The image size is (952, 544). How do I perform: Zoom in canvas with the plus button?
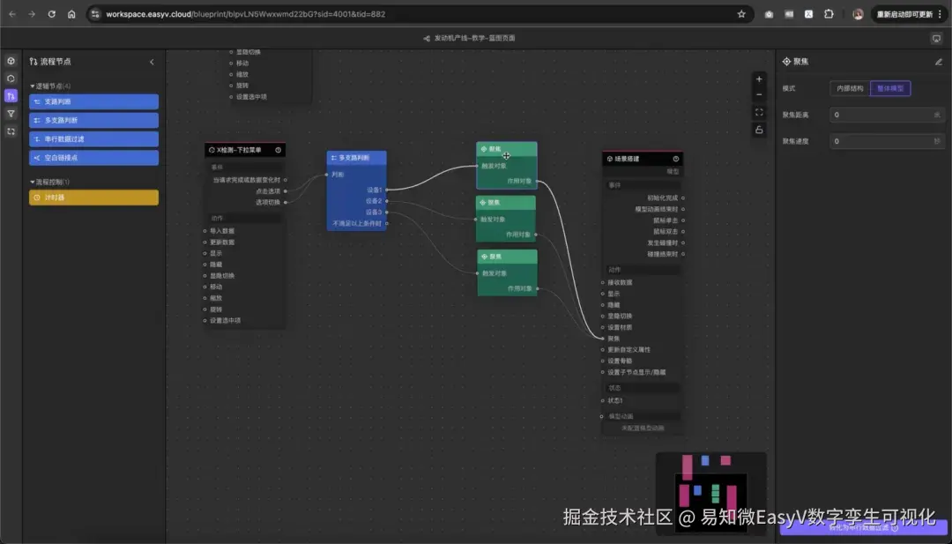(x=759, y=79)
